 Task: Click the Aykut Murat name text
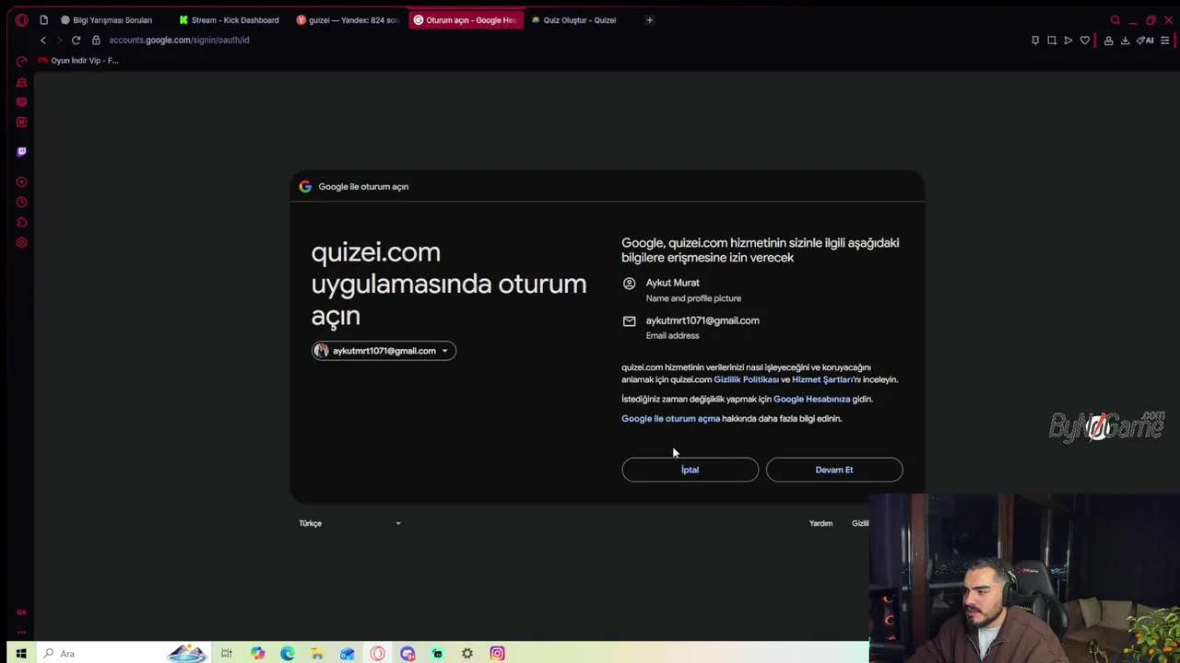[672, 283]
